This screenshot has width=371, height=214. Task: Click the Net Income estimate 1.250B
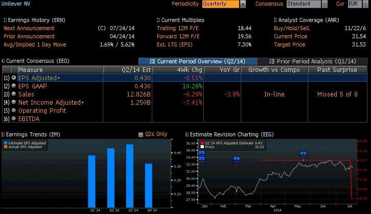tap(141, 102)
